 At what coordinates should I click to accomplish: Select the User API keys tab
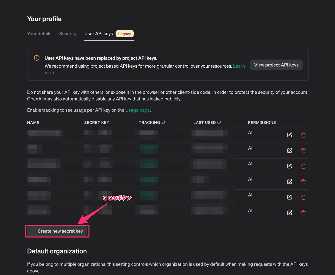[x=99, y=34]
